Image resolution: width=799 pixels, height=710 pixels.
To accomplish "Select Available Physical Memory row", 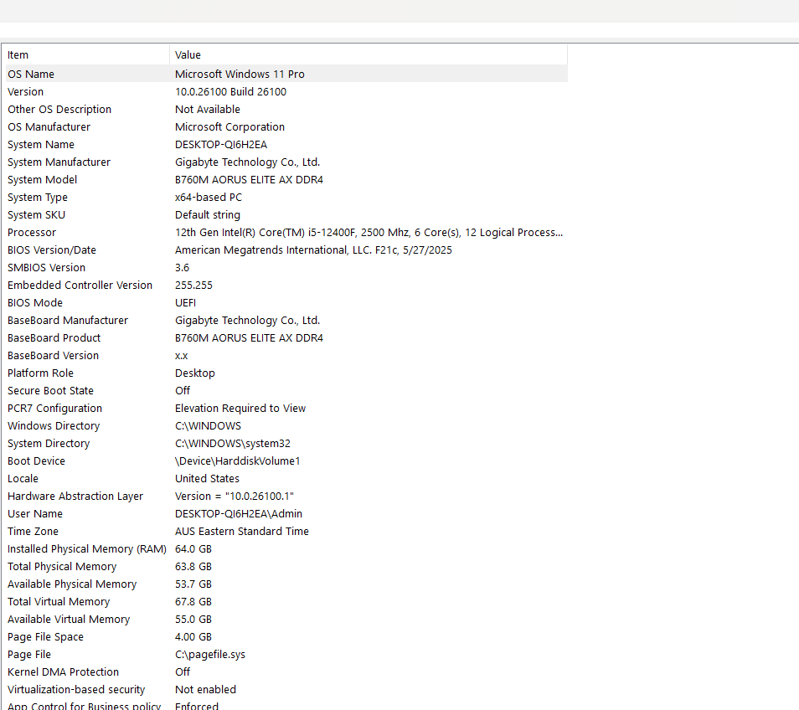I will click(286, 584).
